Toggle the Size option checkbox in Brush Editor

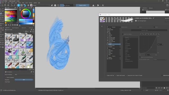(x=107, y=32)
